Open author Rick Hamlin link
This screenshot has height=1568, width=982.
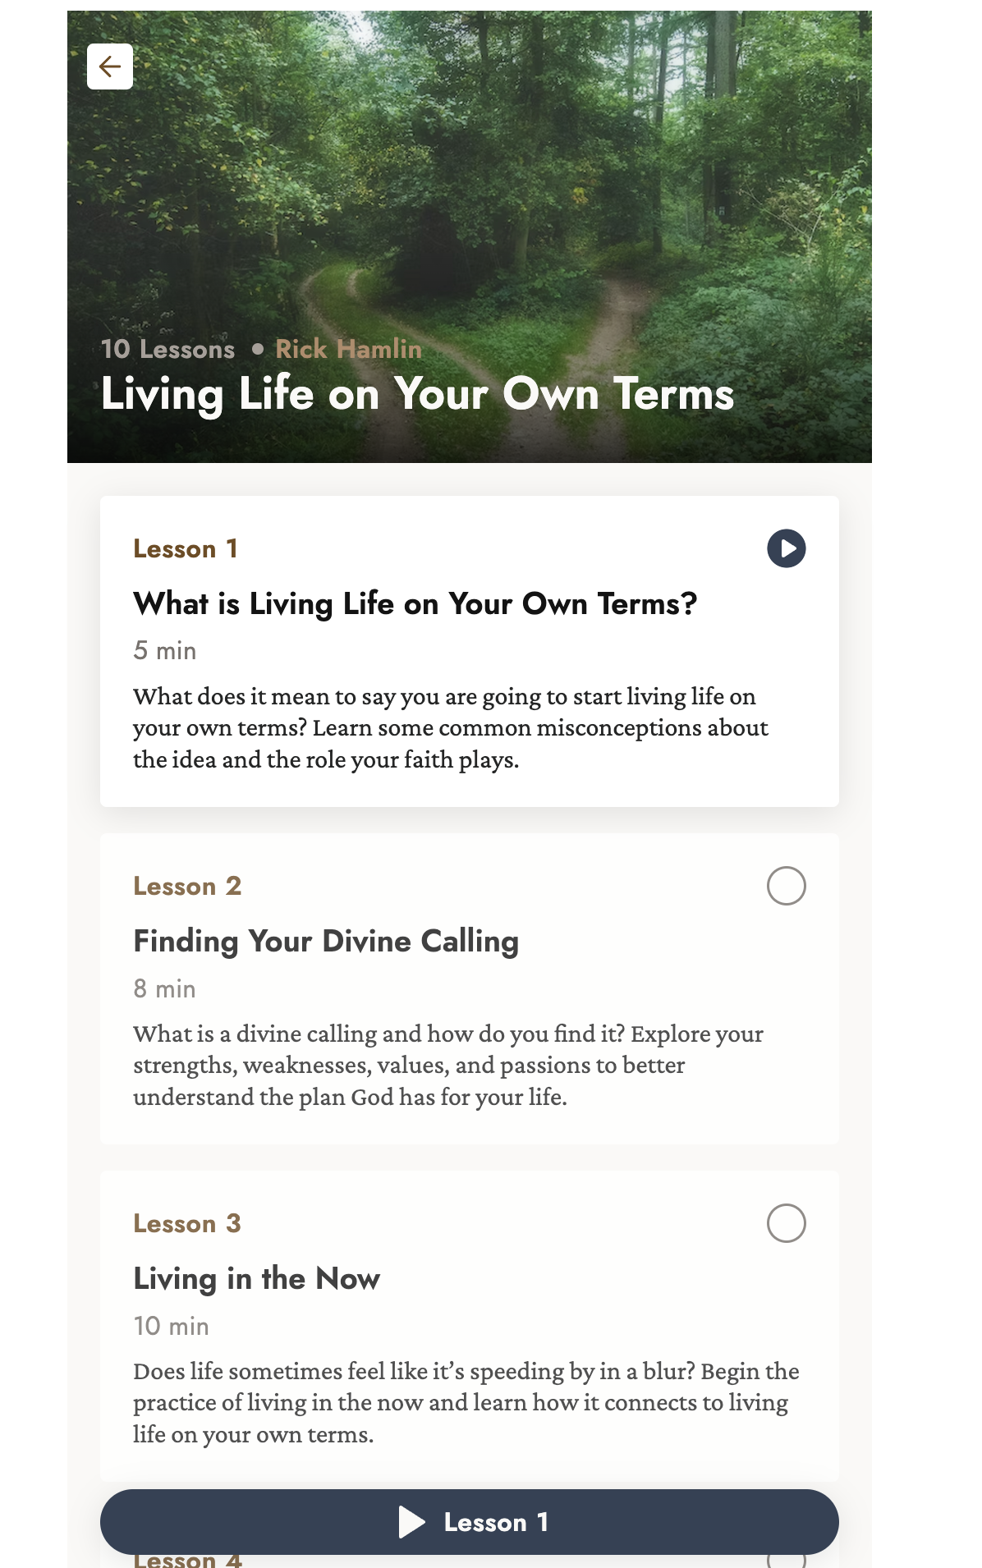348,349
